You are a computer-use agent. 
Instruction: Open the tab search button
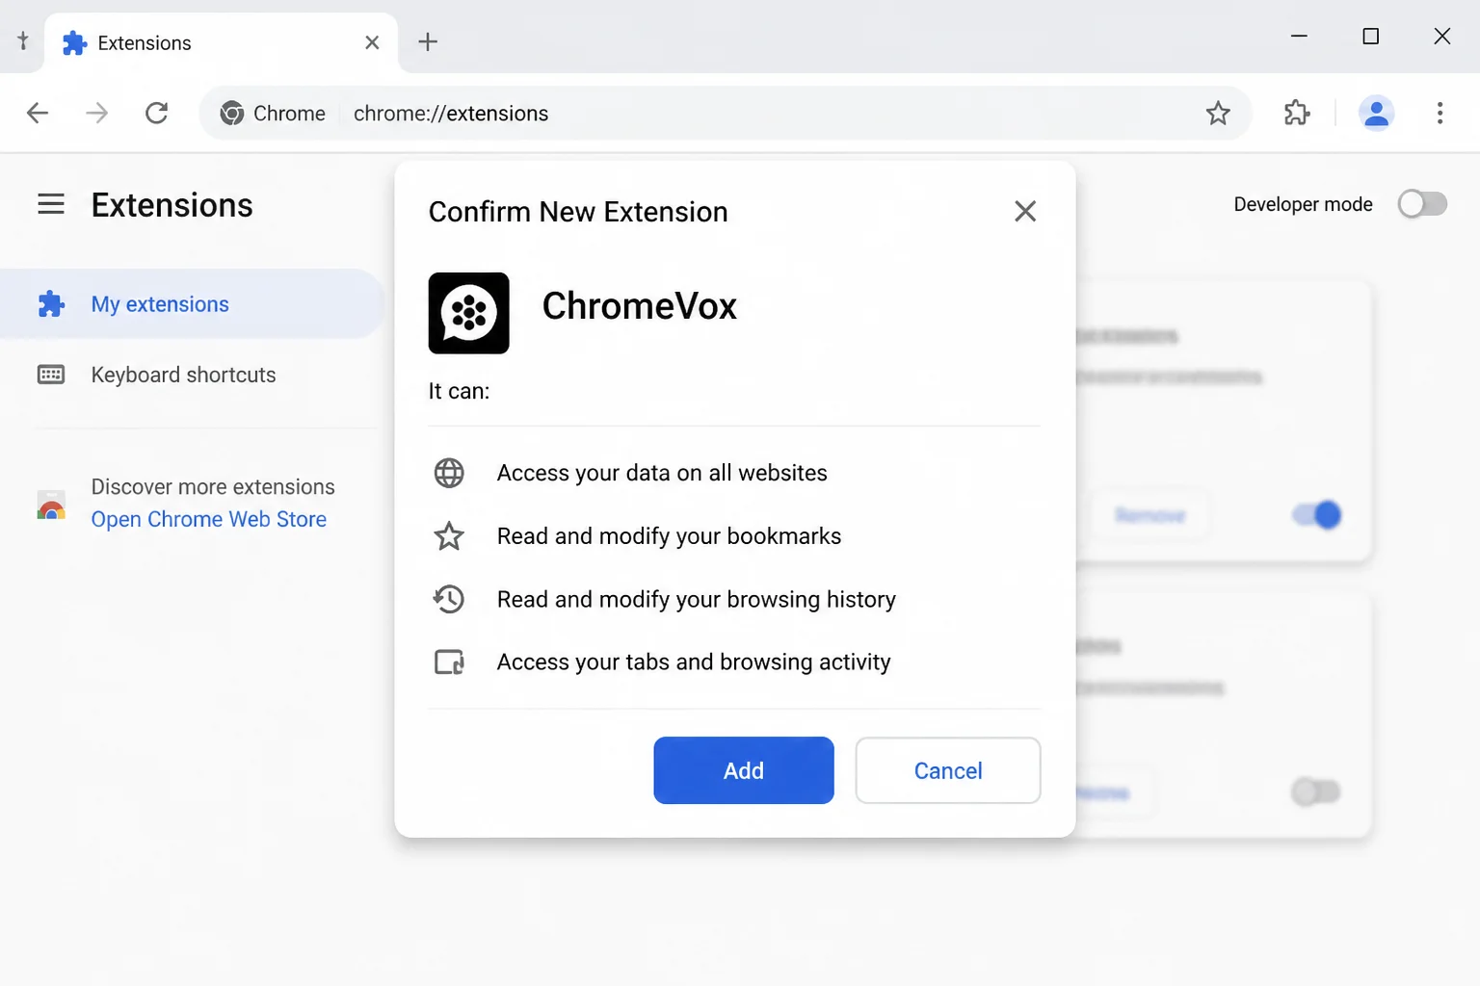pos(23,41)
